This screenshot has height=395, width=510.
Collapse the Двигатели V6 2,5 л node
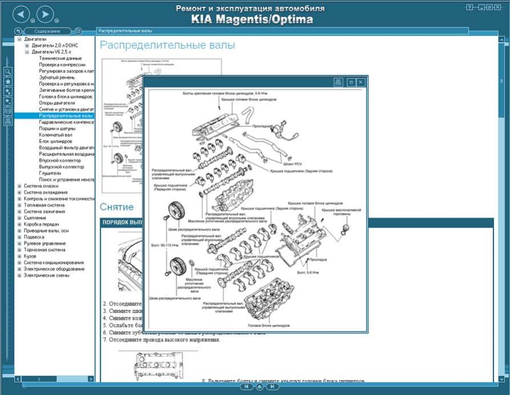pyautogui.click(x=27, y=52)
